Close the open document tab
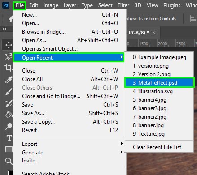This screenshot has width=197, height=175. pos(154,33)
